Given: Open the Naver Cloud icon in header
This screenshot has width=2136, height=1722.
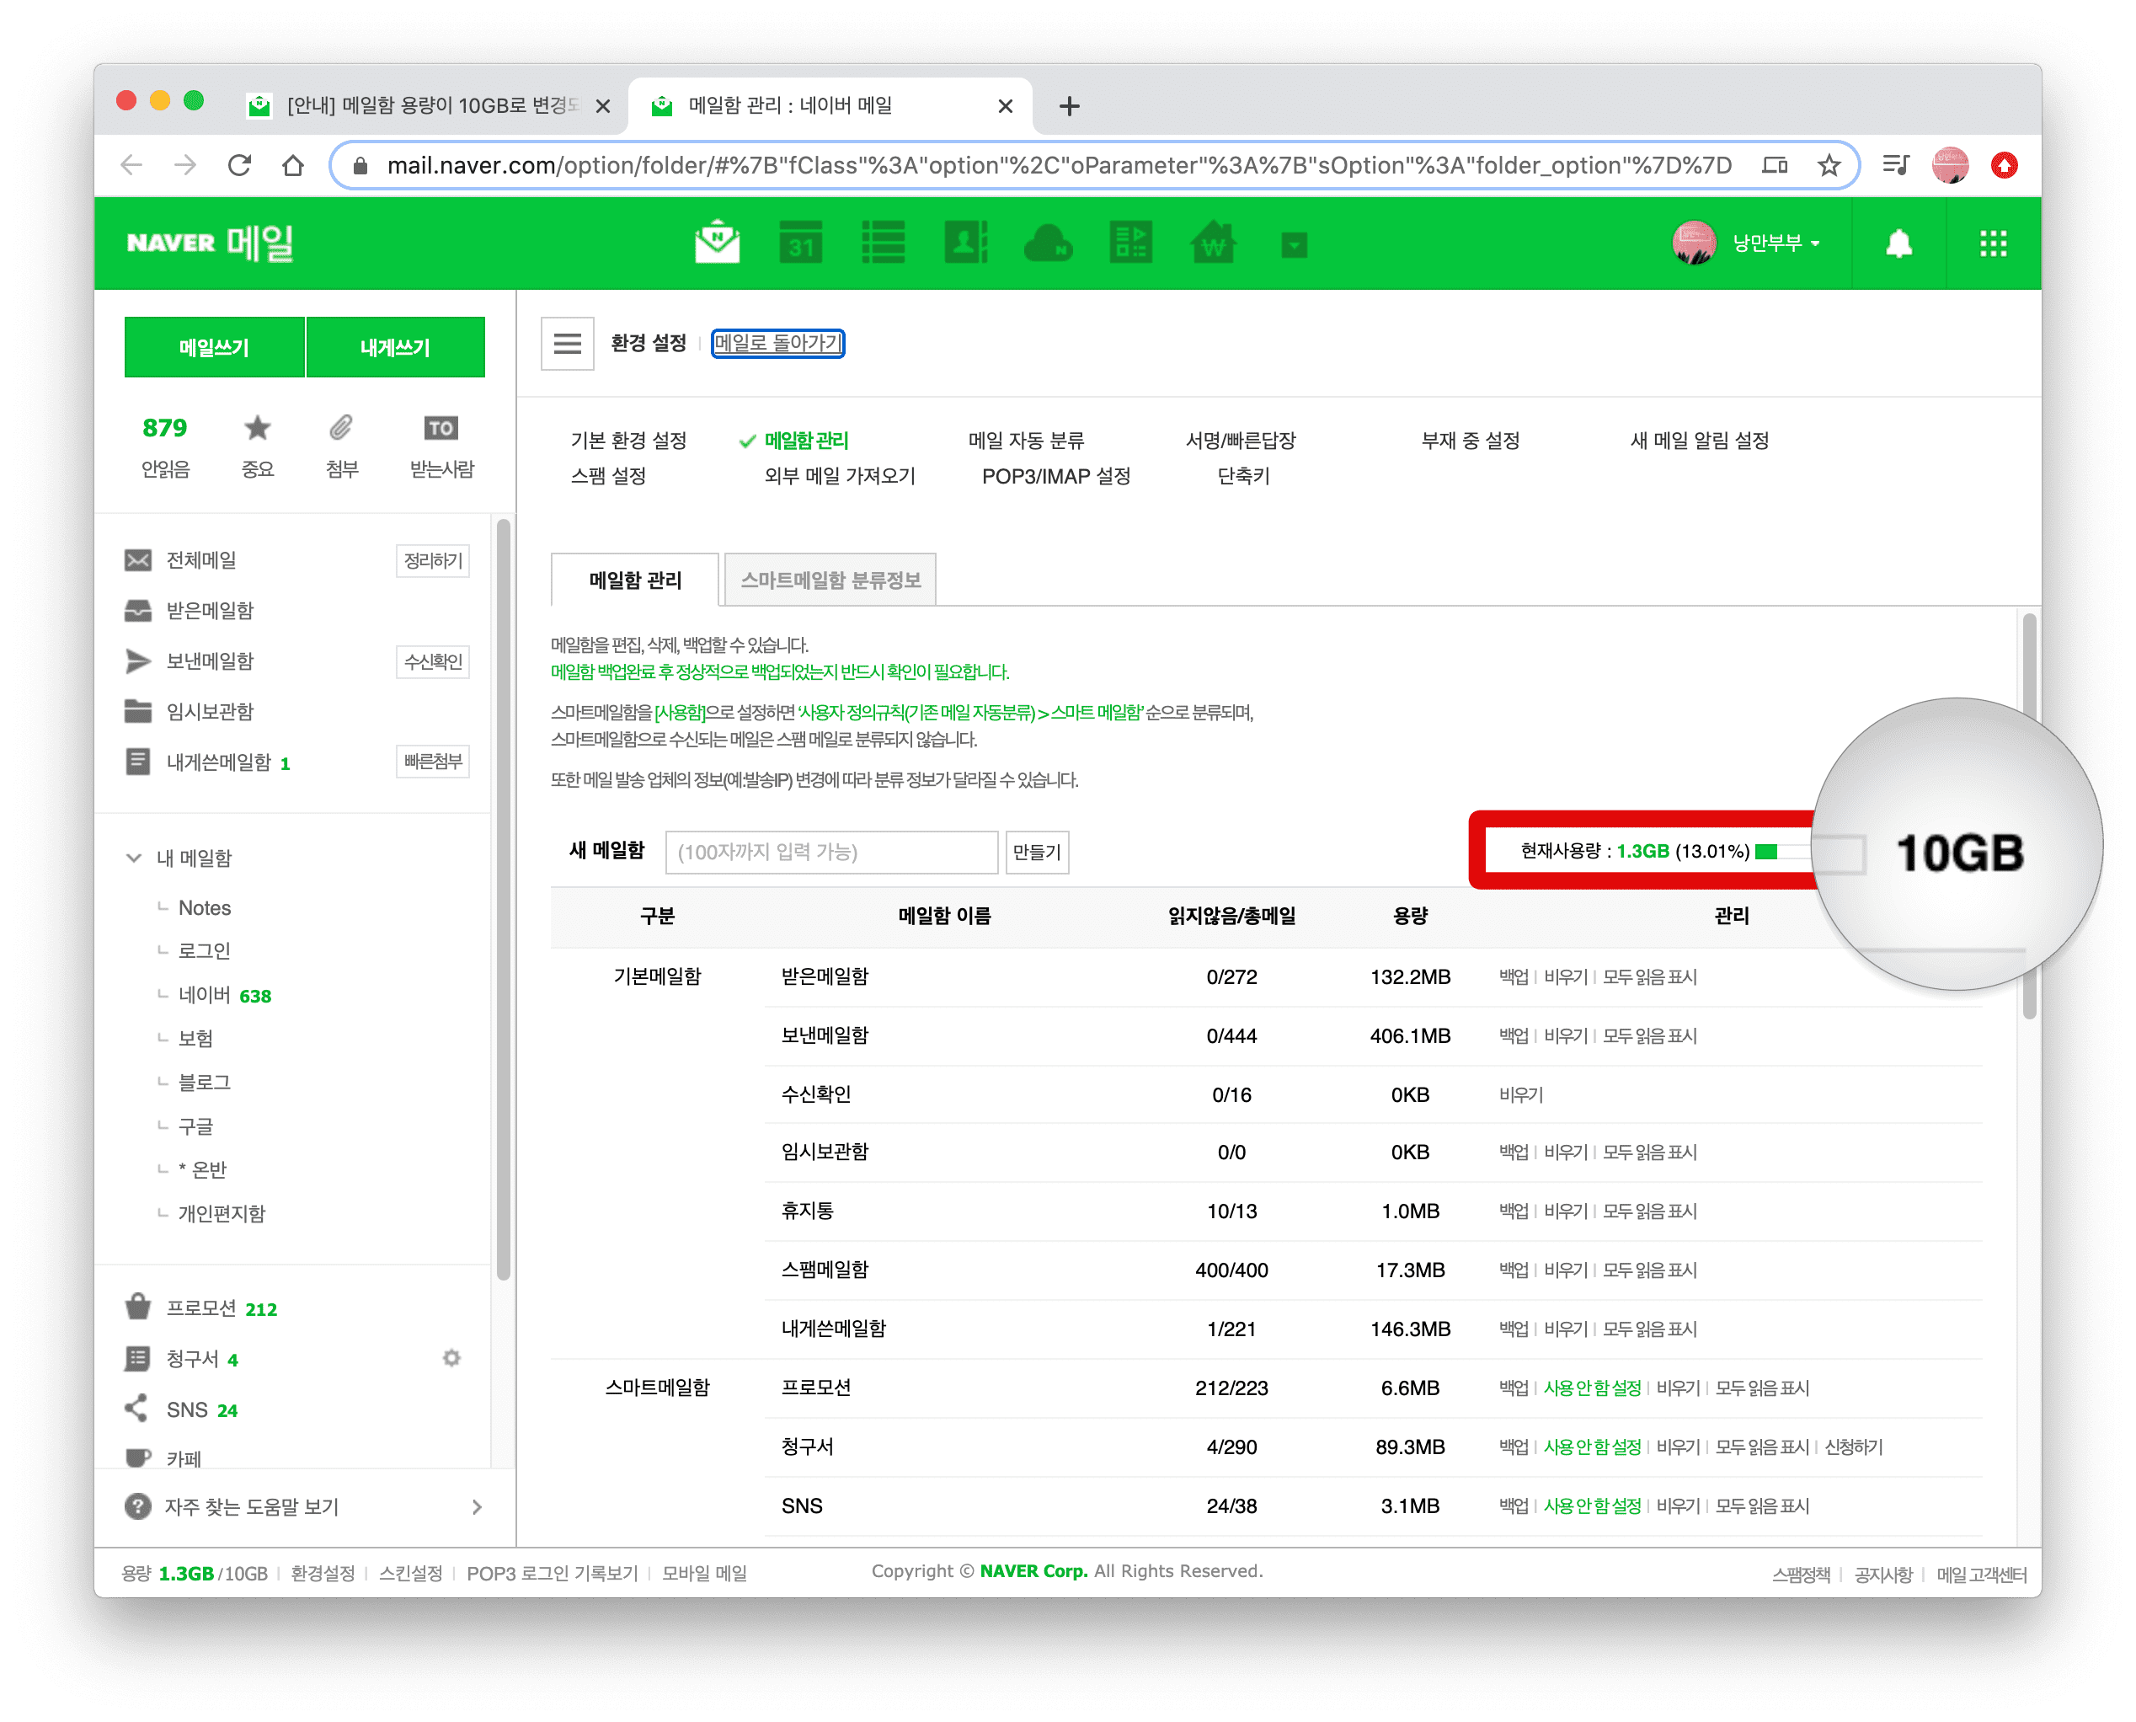Looking at the screenshot, I should 1048,243.
